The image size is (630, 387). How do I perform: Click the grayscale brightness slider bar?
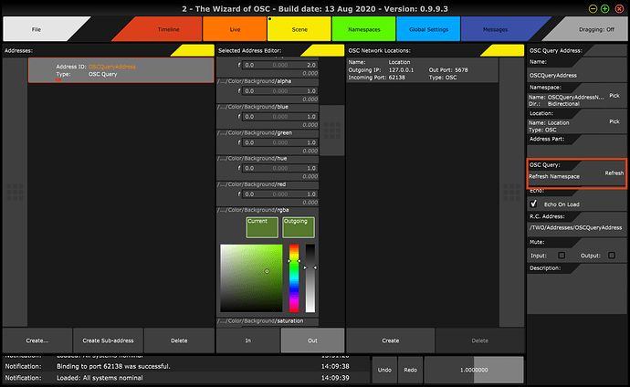click(310, 277)
